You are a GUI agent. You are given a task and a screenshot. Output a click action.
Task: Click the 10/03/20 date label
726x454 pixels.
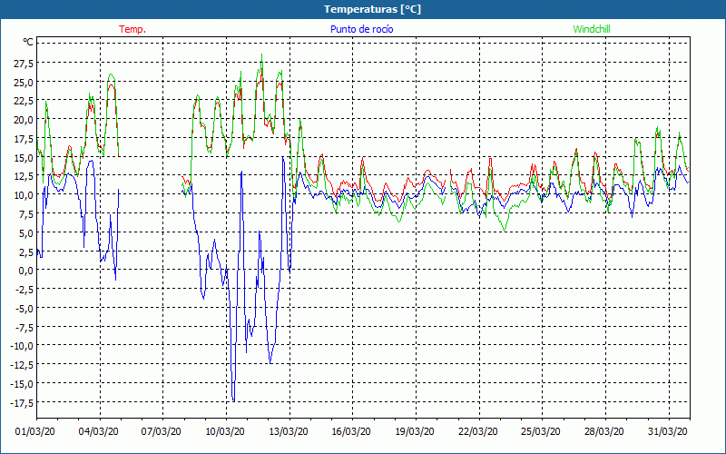(x=225, y=432)
